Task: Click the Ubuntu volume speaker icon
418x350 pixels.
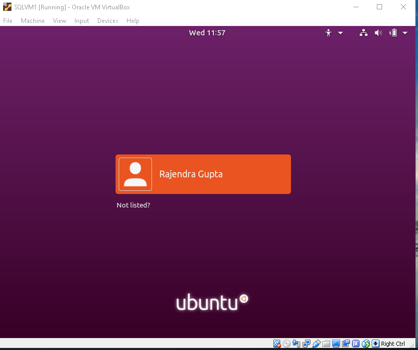Action: point(378,33)
